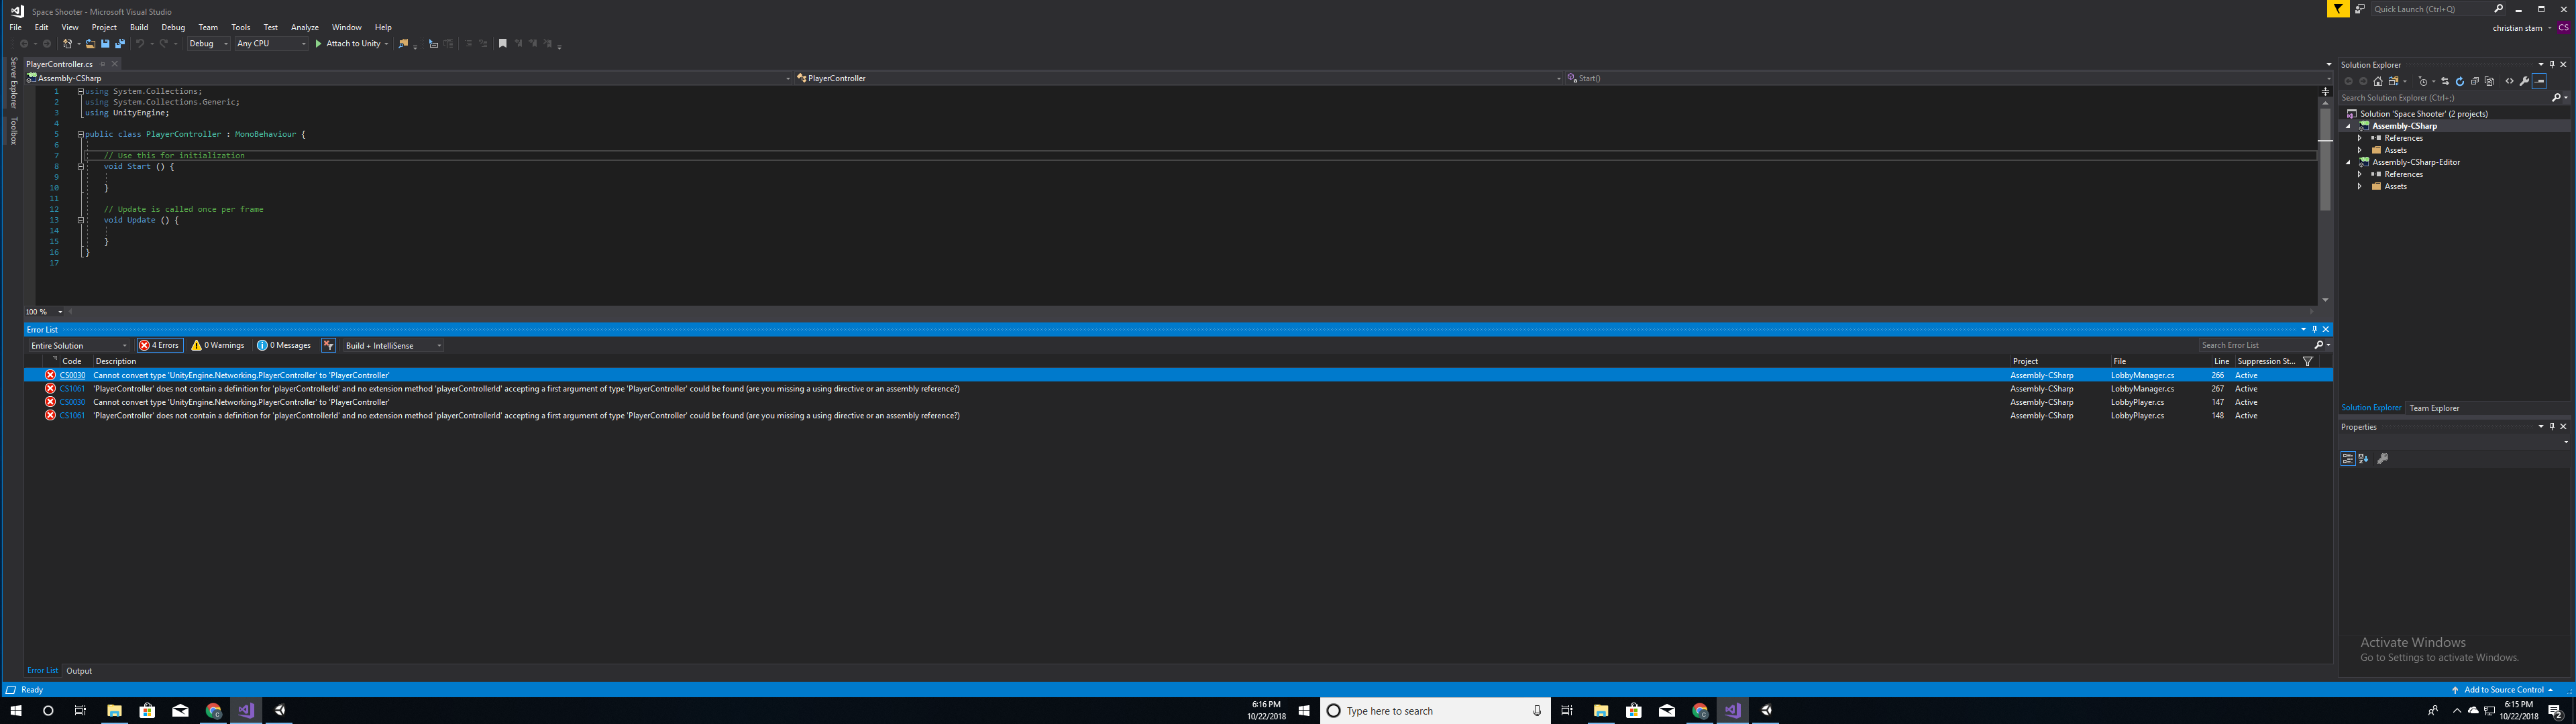
Task: Click the Save All icon
Action: pos(120,44)
